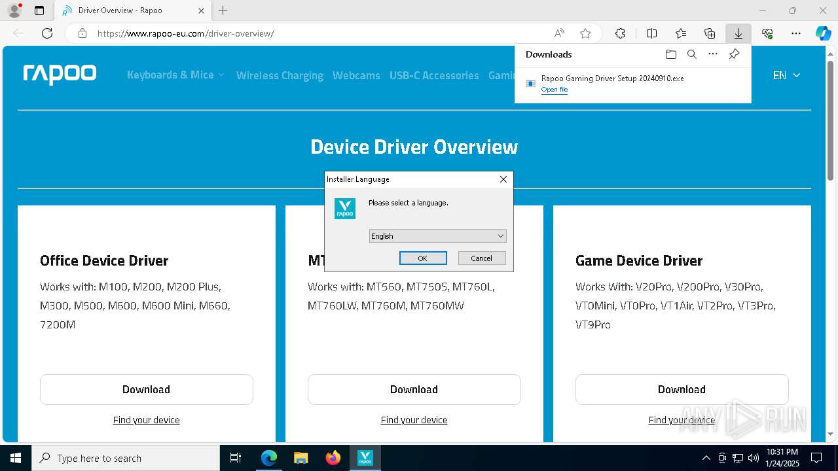Click Open file link for downloaded exe

tap(555, 90)
